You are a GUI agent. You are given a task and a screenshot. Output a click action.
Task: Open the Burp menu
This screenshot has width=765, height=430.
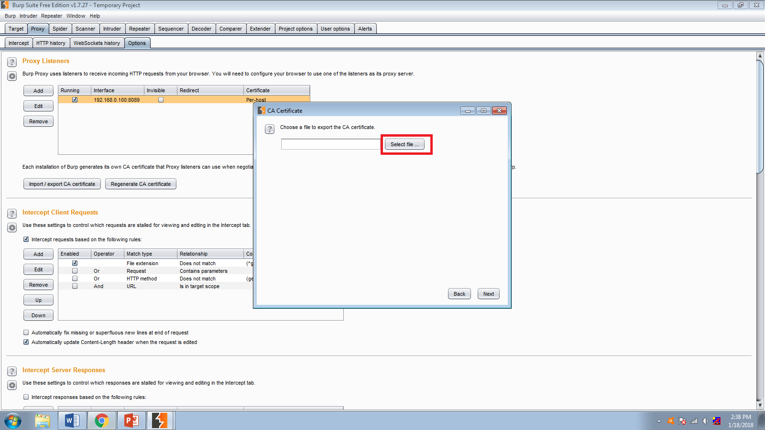(x=10, y=16)
